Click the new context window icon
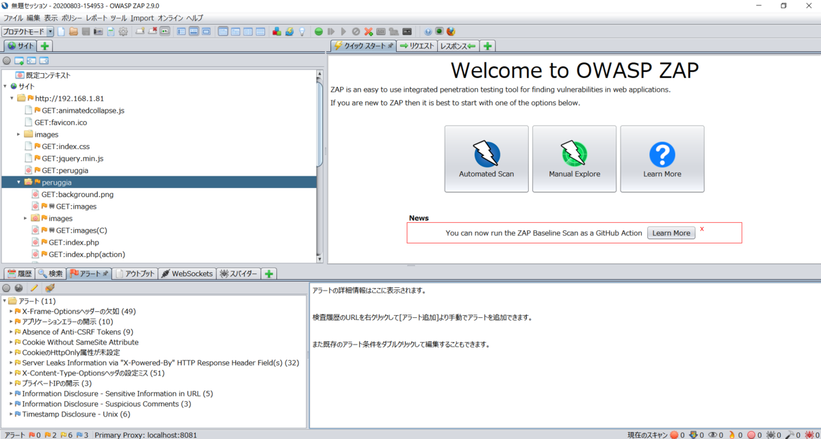This screenshot has height=439, width=821. 19,61
